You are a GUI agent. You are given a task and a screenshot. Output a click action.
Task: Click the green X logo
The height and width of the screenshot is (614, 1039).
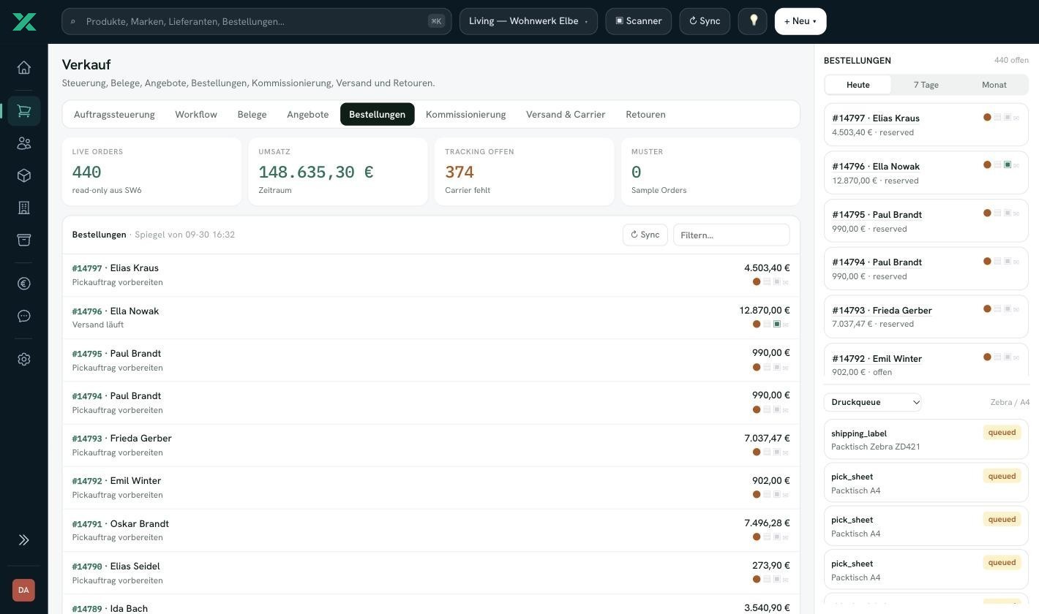24,21
